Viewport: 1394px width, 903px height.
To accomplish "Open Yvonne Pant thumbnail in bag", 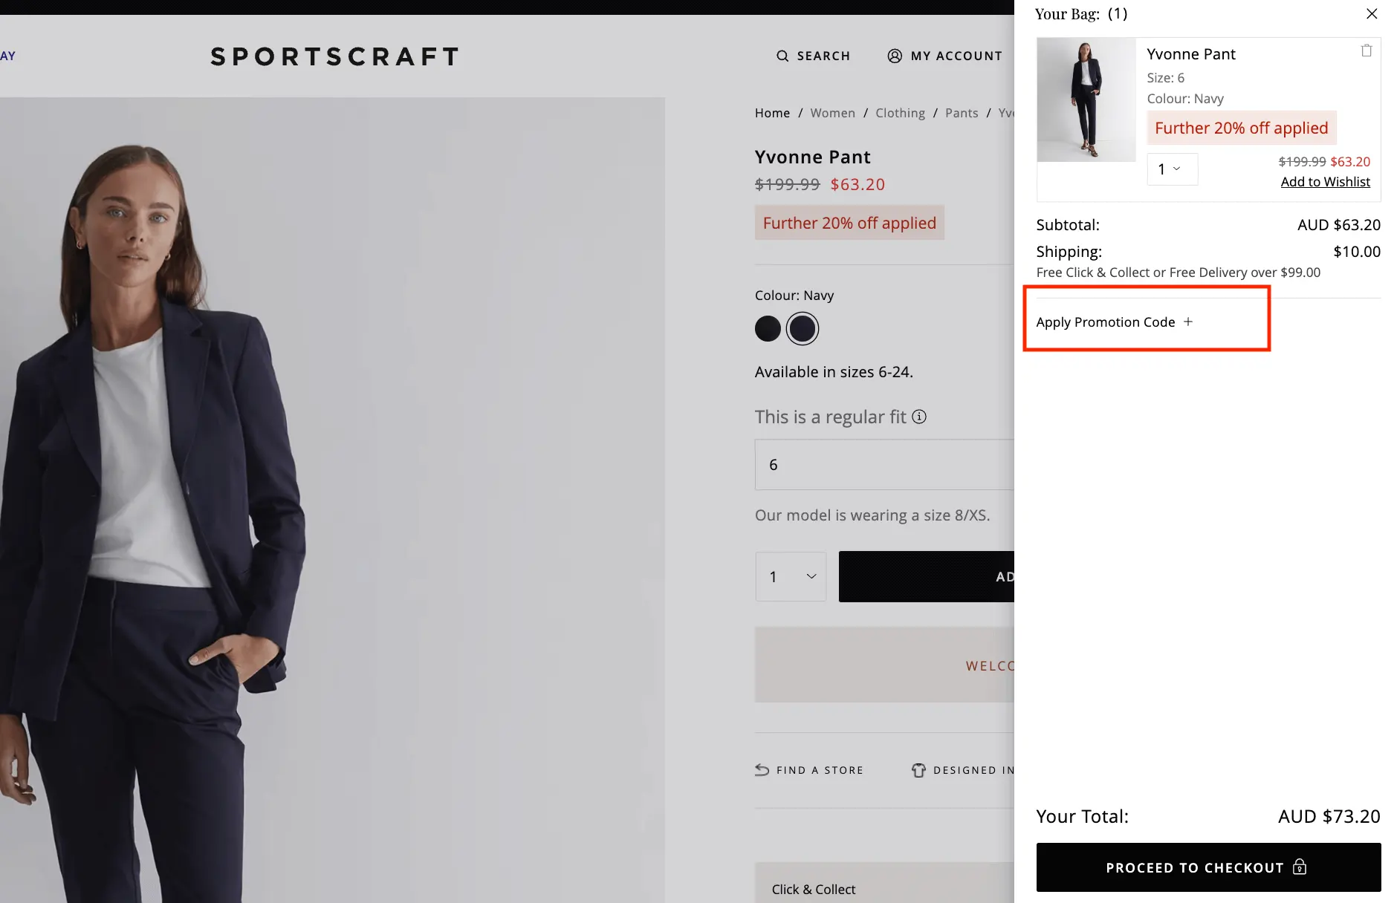I will 1086,100.
